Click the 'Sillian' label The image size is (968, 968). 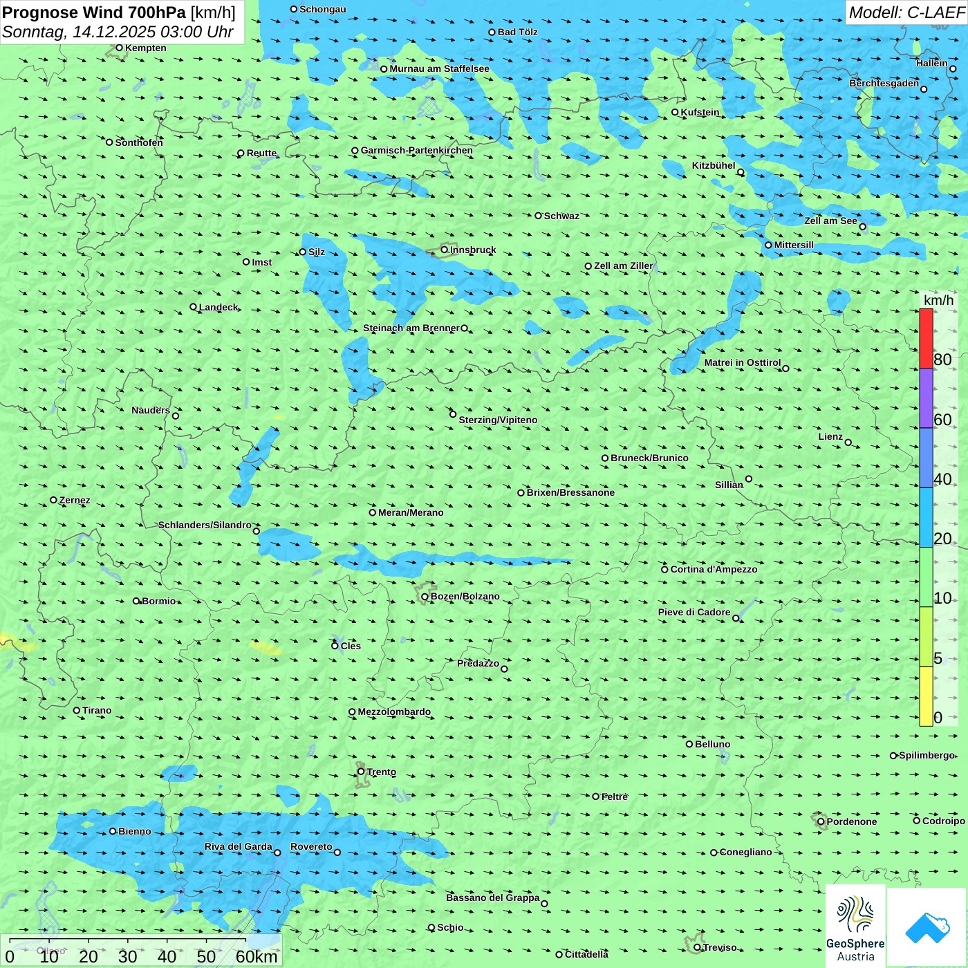click(729, 485)
